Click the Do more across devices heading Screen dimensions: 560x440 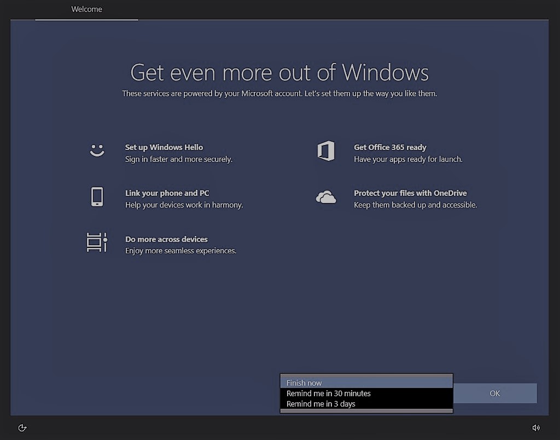point(166,239)
